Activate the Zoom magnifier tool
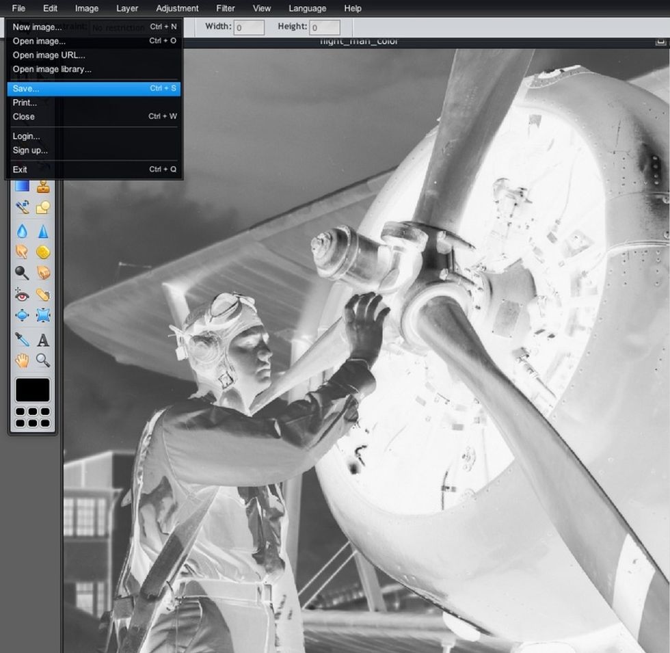The width and height of the screenshot is (670, 653). point(43,360)
